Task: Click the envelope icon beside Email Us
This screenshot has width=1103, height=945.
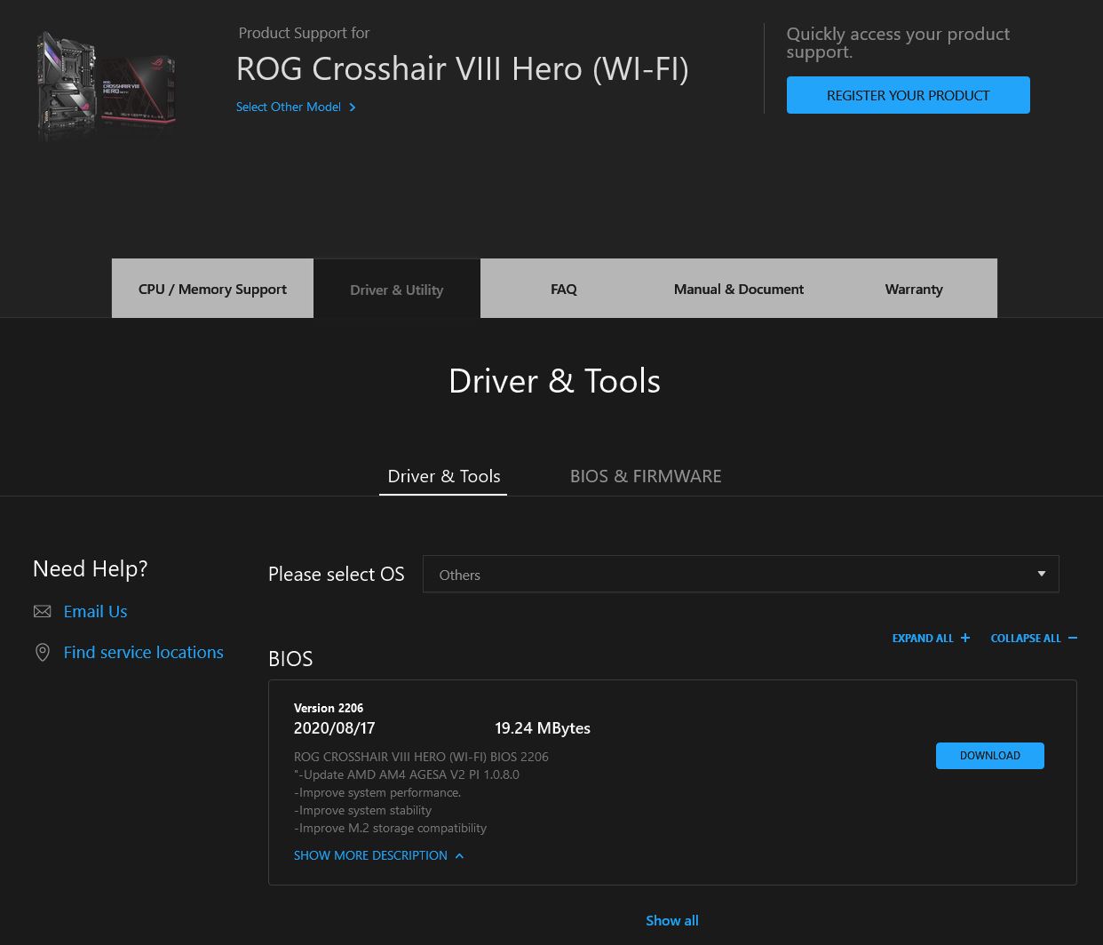Action: (42, 611)
